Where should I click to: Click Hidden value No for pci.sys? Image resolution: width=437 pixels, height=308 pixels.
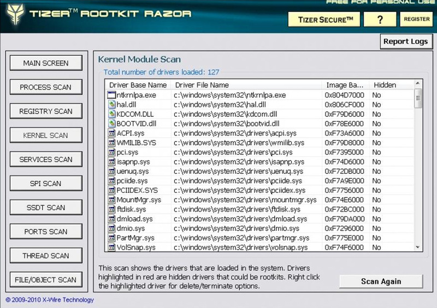pyautogui.click(x=376, y=152)
